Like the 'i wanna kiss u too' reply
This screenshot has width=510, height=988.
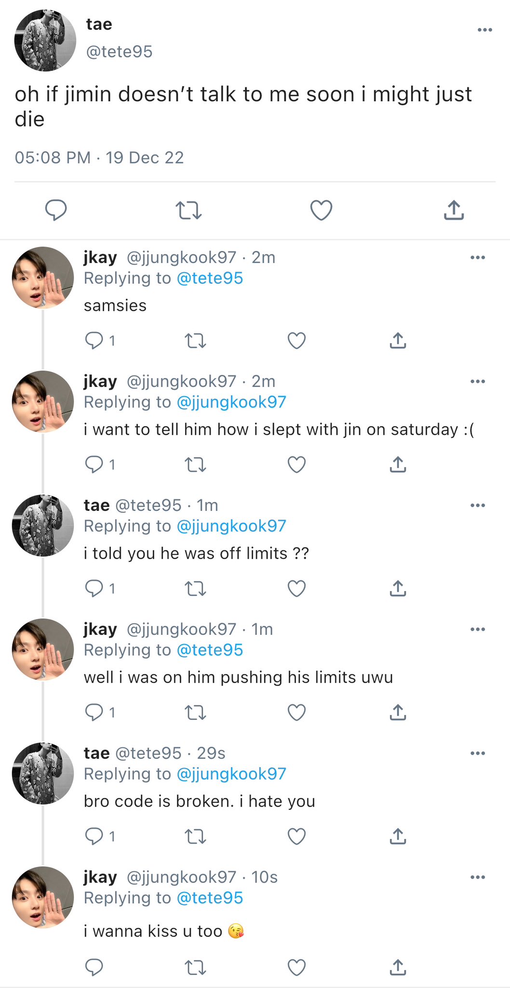(296, 967)
